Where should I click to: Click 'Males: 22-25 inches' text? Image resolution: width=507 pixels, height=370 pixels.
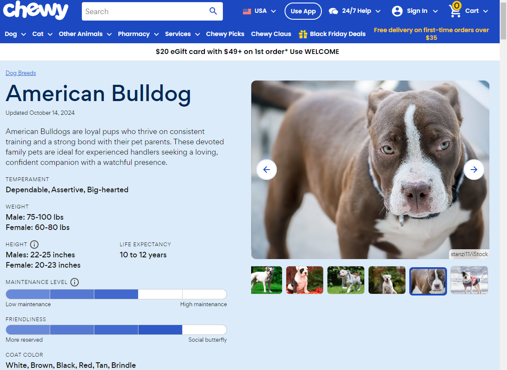click(x=40, y=255)
